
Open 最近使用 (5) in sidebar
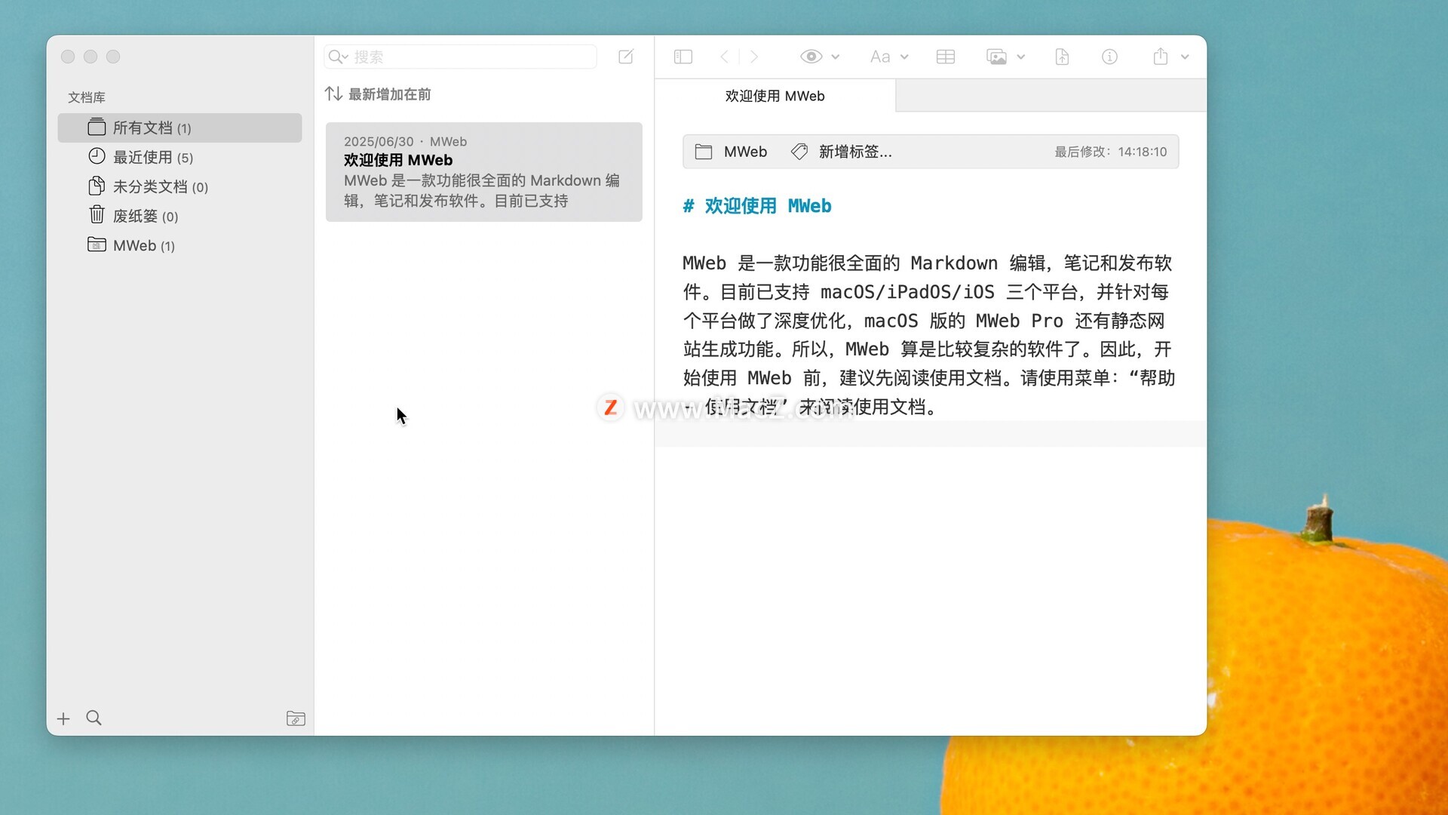coord(179,157)
